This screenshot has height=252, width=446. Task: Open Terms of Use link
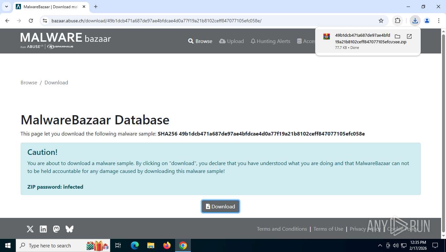[328, 229]
